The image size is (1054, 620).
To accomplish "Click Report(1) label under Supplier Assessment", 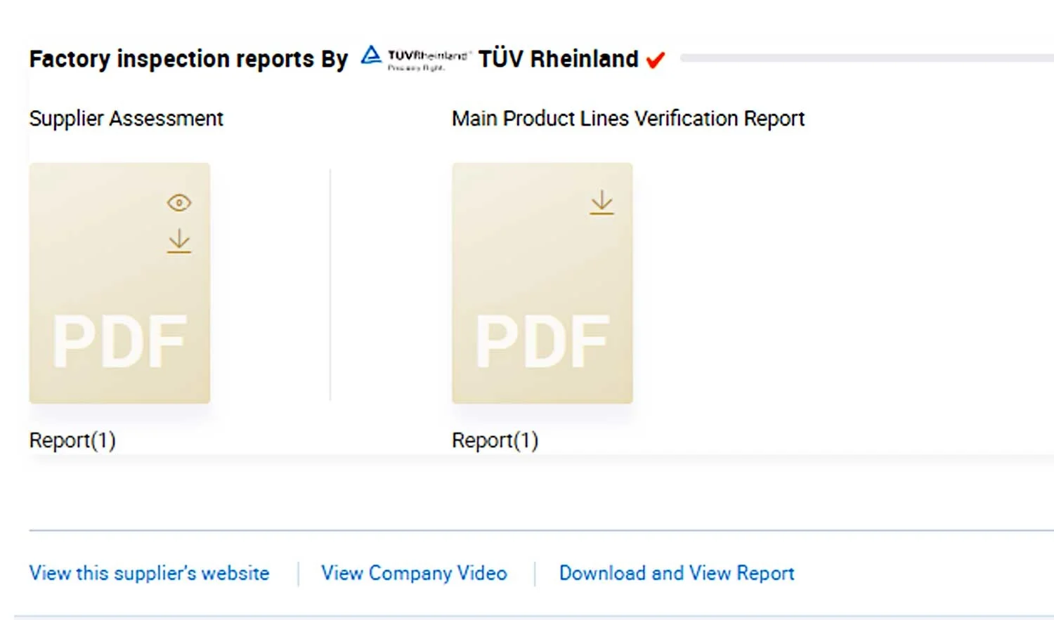I will point(72,440).
